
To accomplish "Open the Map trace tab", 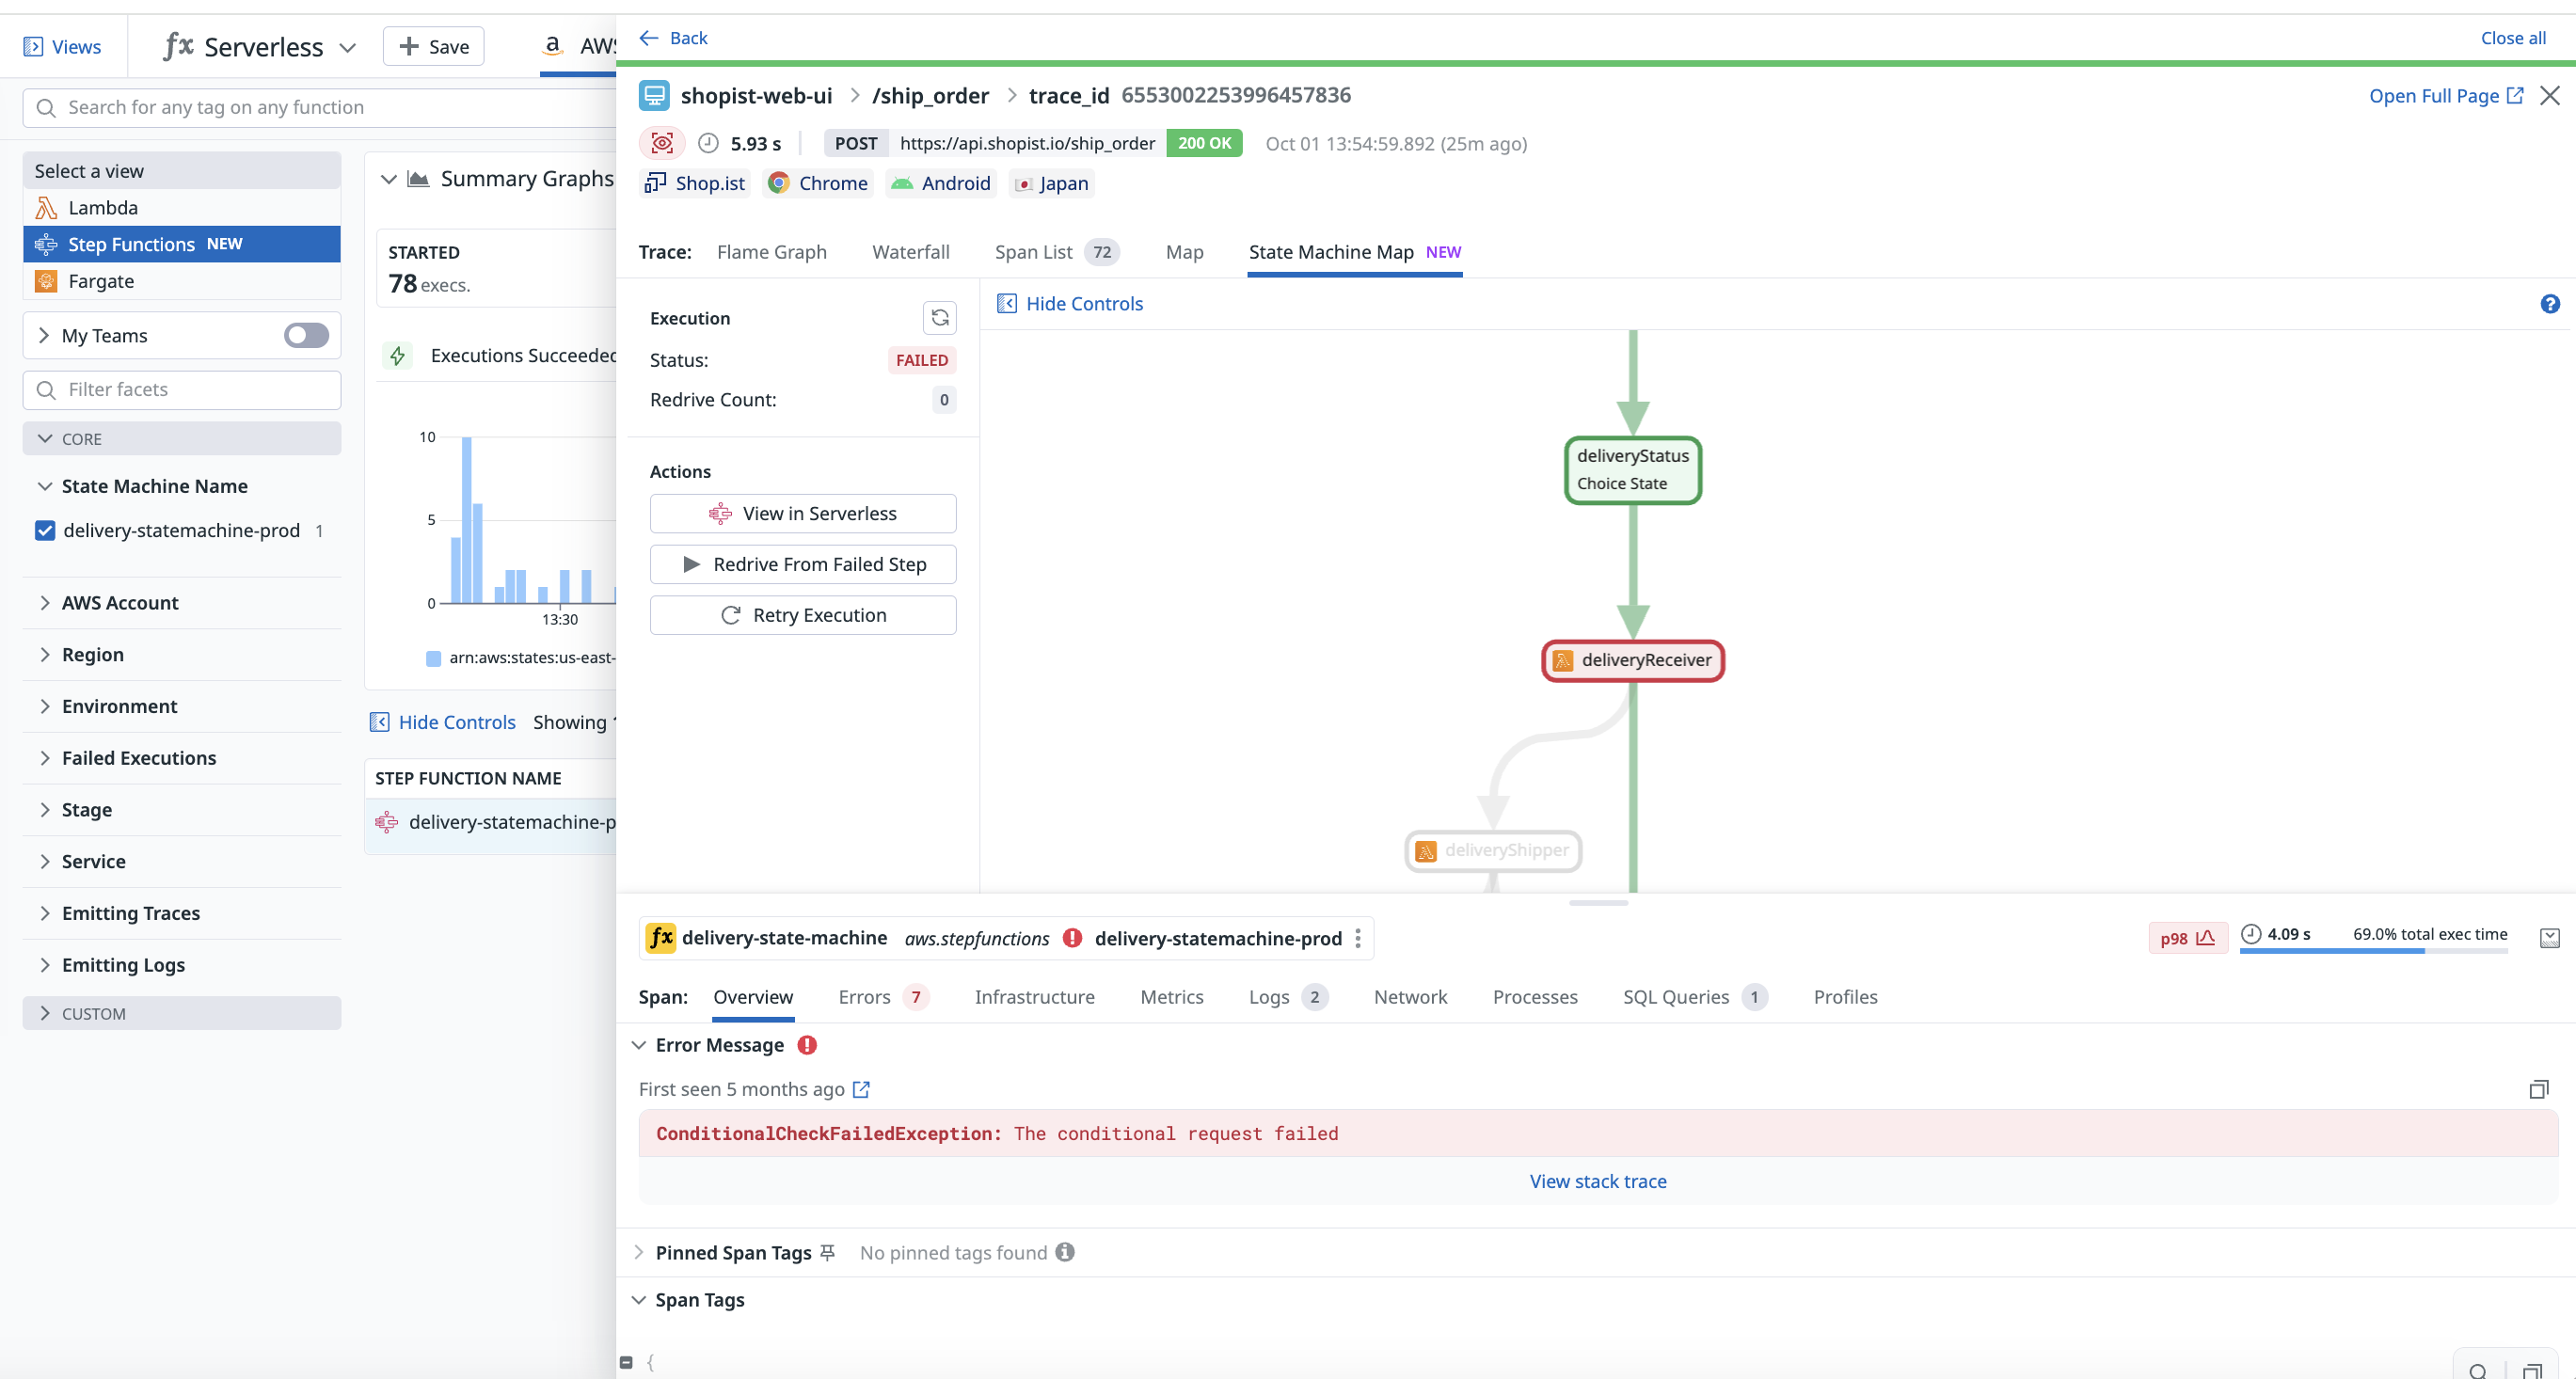I will click(x=1184, y=252).
